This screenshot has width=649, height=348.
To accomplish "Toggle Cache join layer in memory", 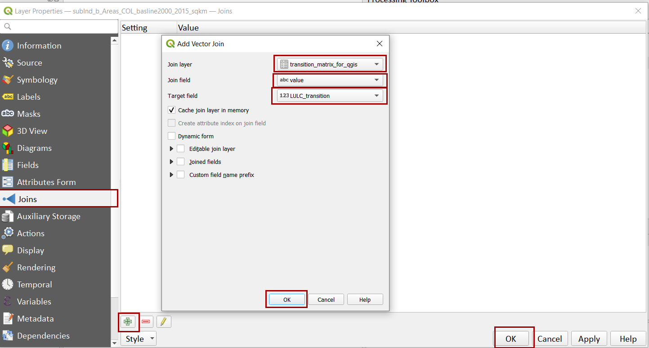I will click(x=171, y=110).
